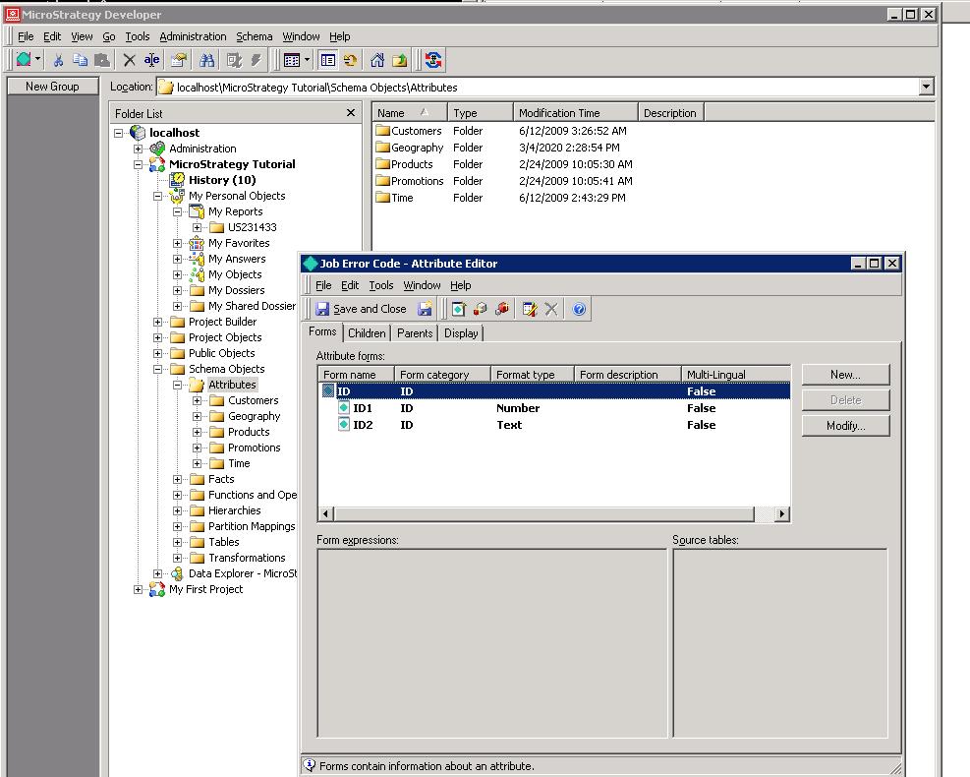This screenshot has width=970, height=777.
Task: Click the Create new object icon
Action: coord(24,59)
